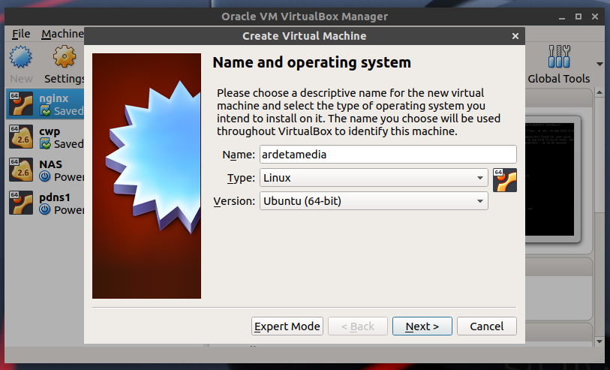Select the nginx VM icon in list
The height and width of the screenshot is (370, 610).
point(20,104)
